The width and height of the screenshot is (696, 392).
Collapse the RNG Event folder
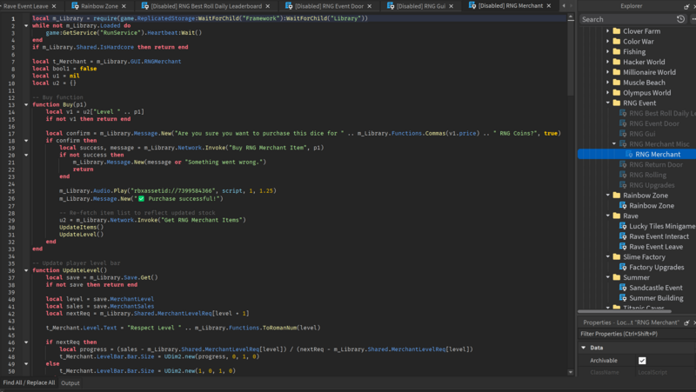click(x=607, y=103)
